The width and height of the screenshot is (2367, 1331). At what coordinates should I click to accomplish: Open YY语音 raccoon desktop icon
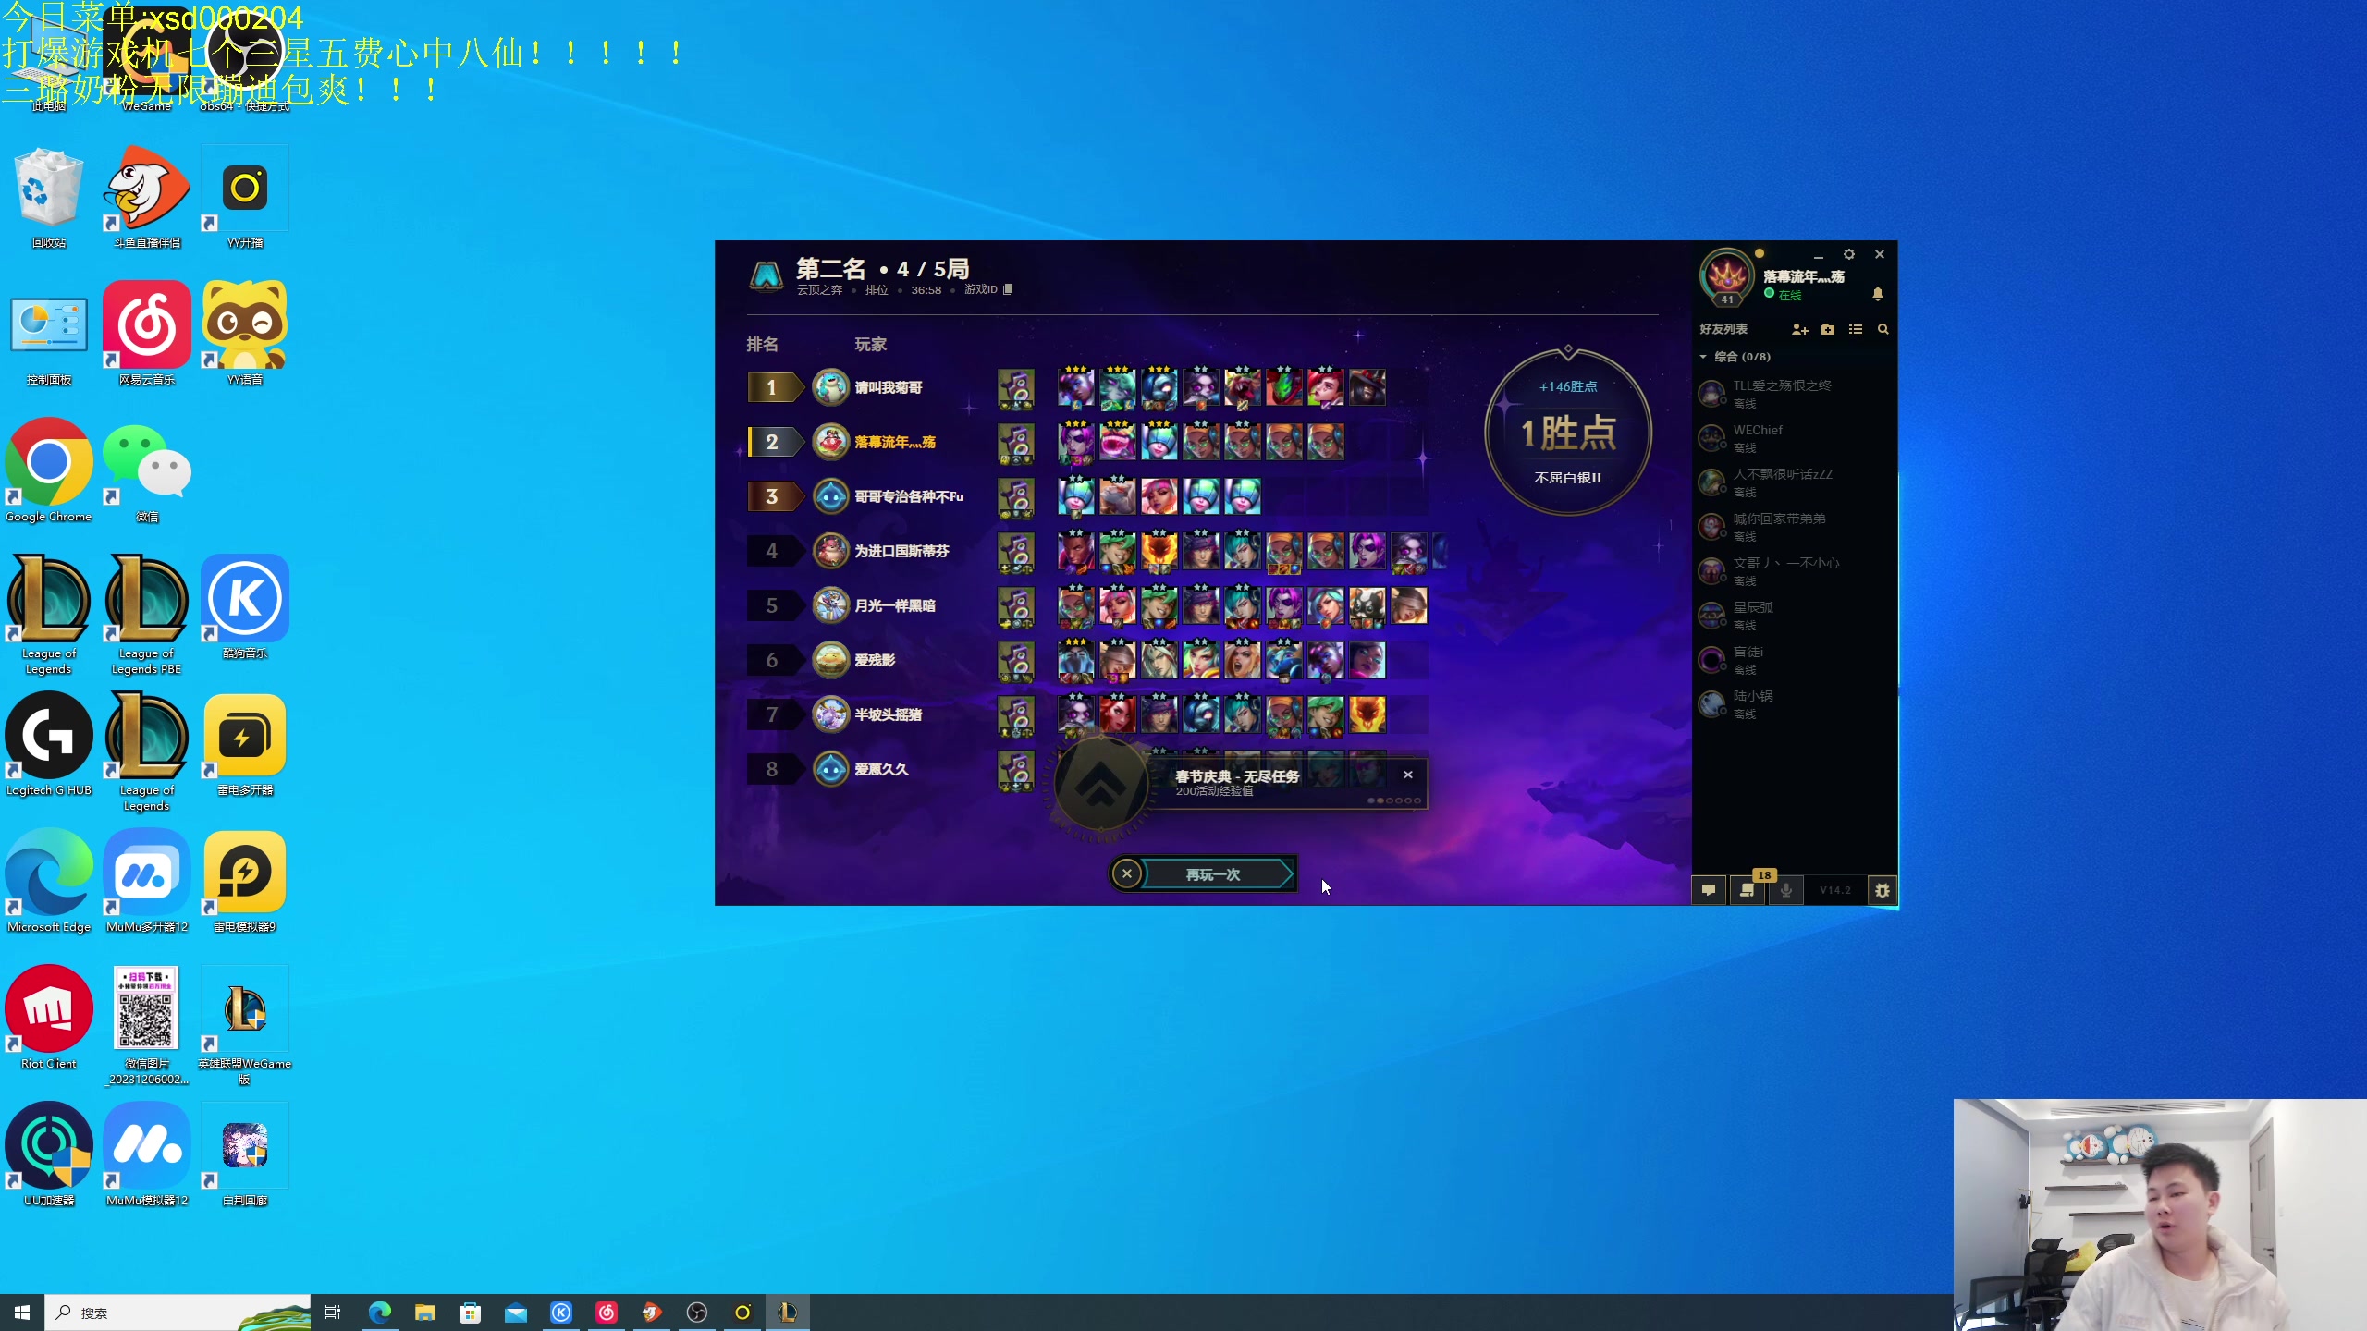tap(245, 335)
